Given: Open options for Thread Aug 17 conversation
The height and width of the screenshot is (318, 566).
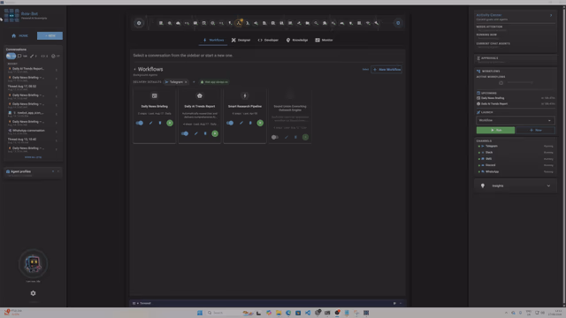Looking at the screenshot, I should click(x=57, y=87).
